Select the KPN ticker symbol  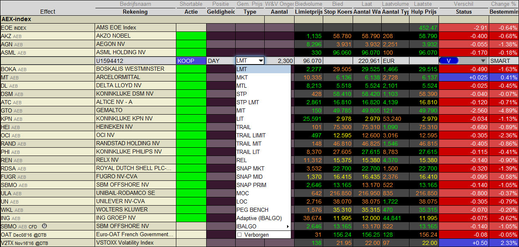(x=6, y=119)
